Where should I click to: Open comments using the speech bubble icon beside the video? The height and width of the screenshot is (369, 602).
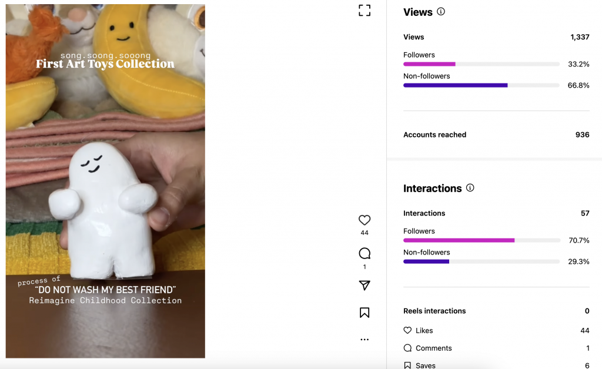364,253
